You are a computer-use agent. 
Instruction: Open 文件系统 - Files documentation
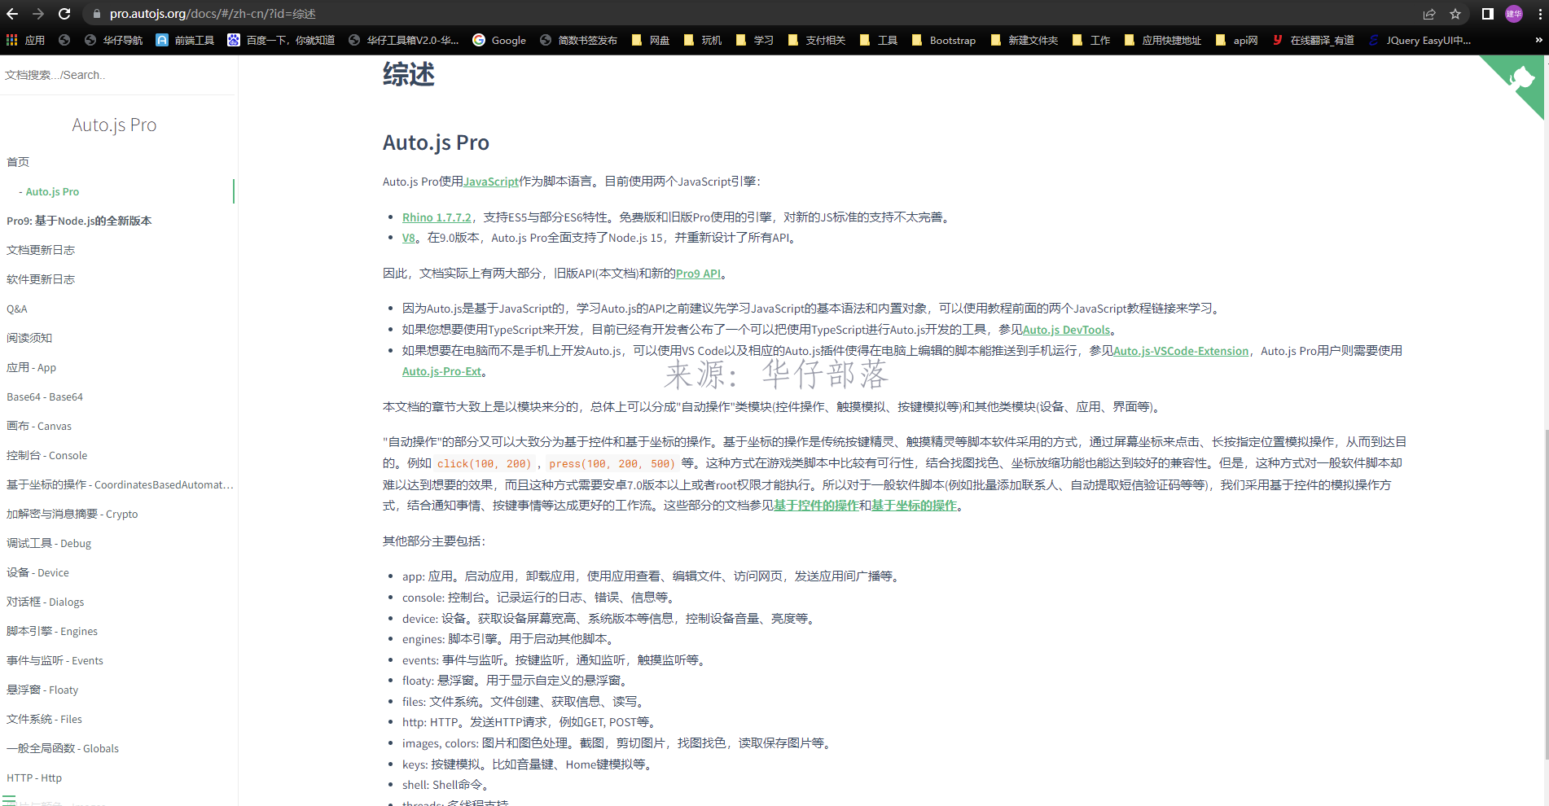pyautogui.click(x=44, y=719)
